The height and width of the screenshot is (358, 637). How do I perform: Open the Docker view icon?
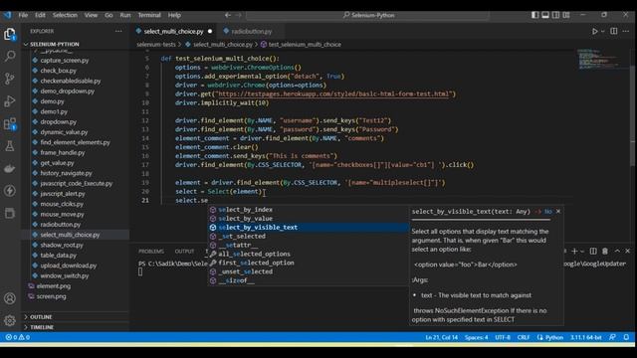tap(10, 168)
